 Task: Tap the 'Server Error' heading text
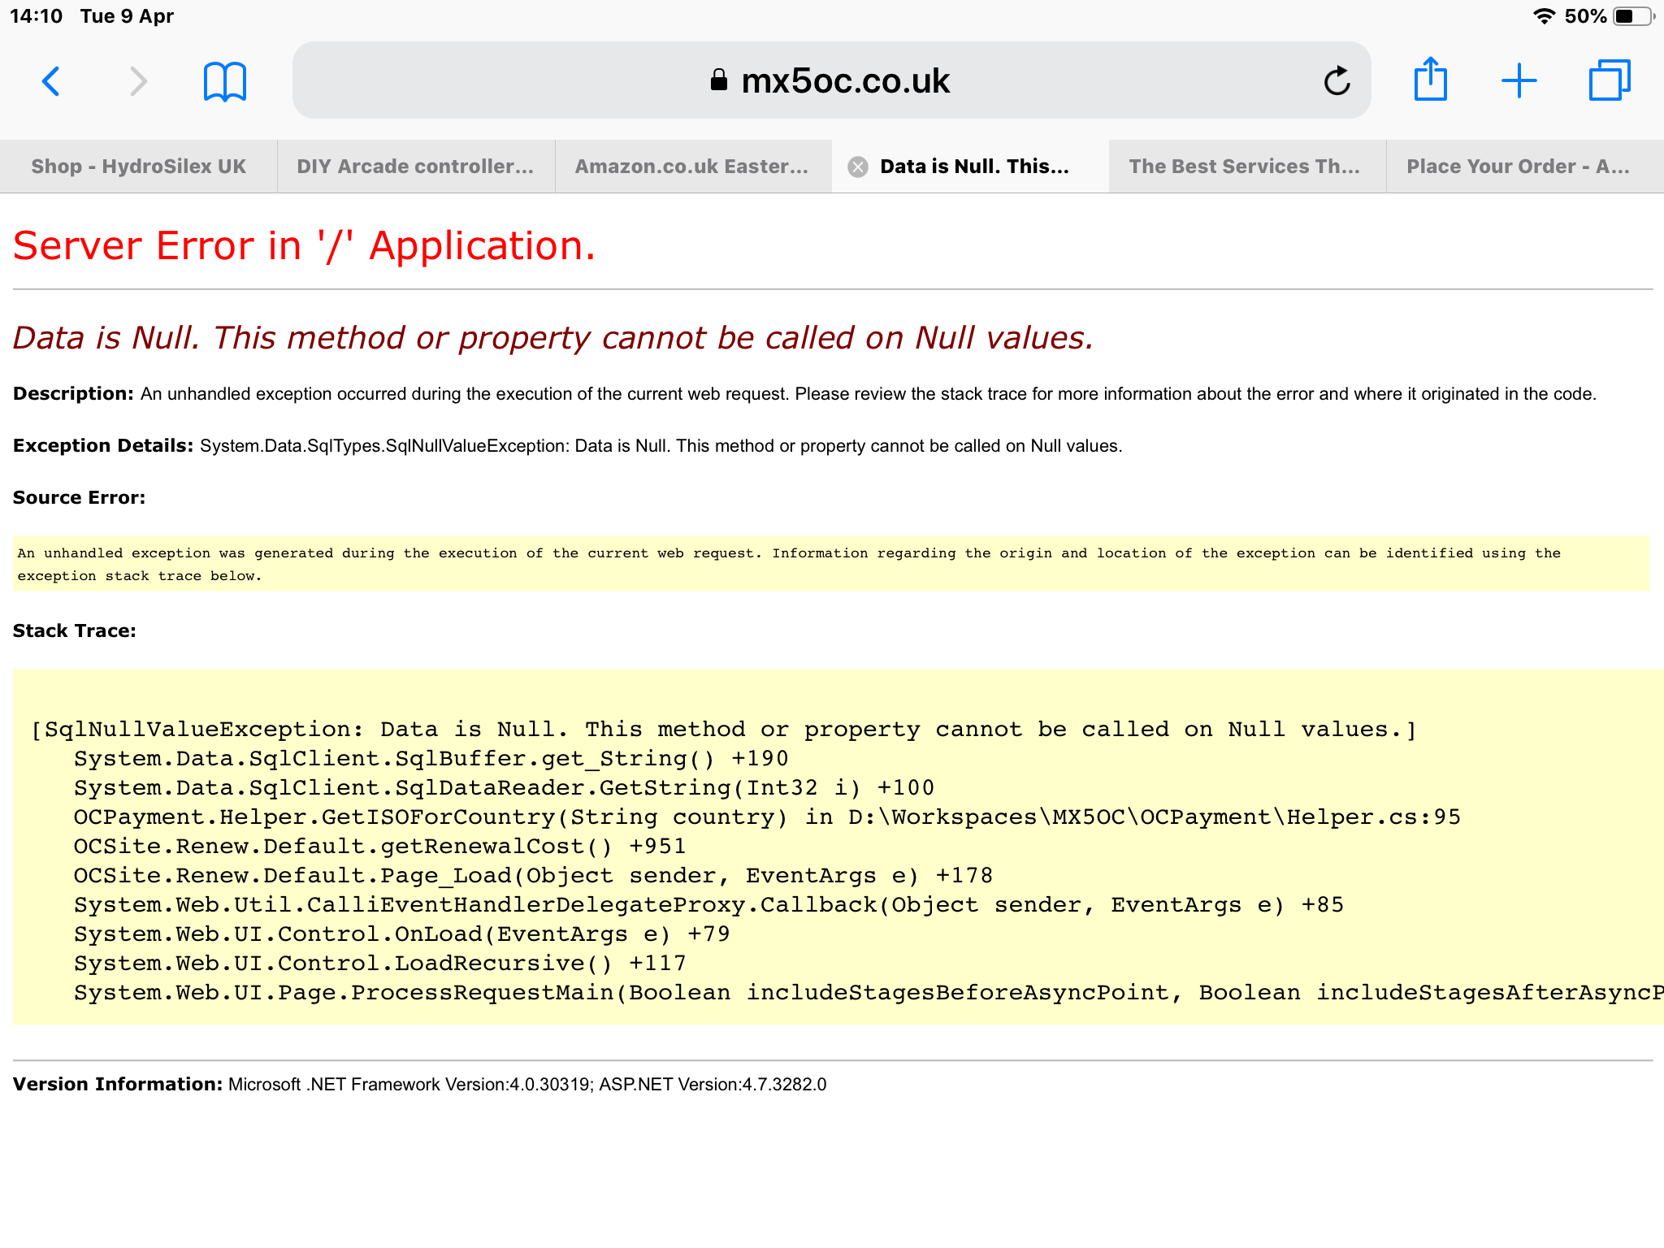click(x=304, y=245)
